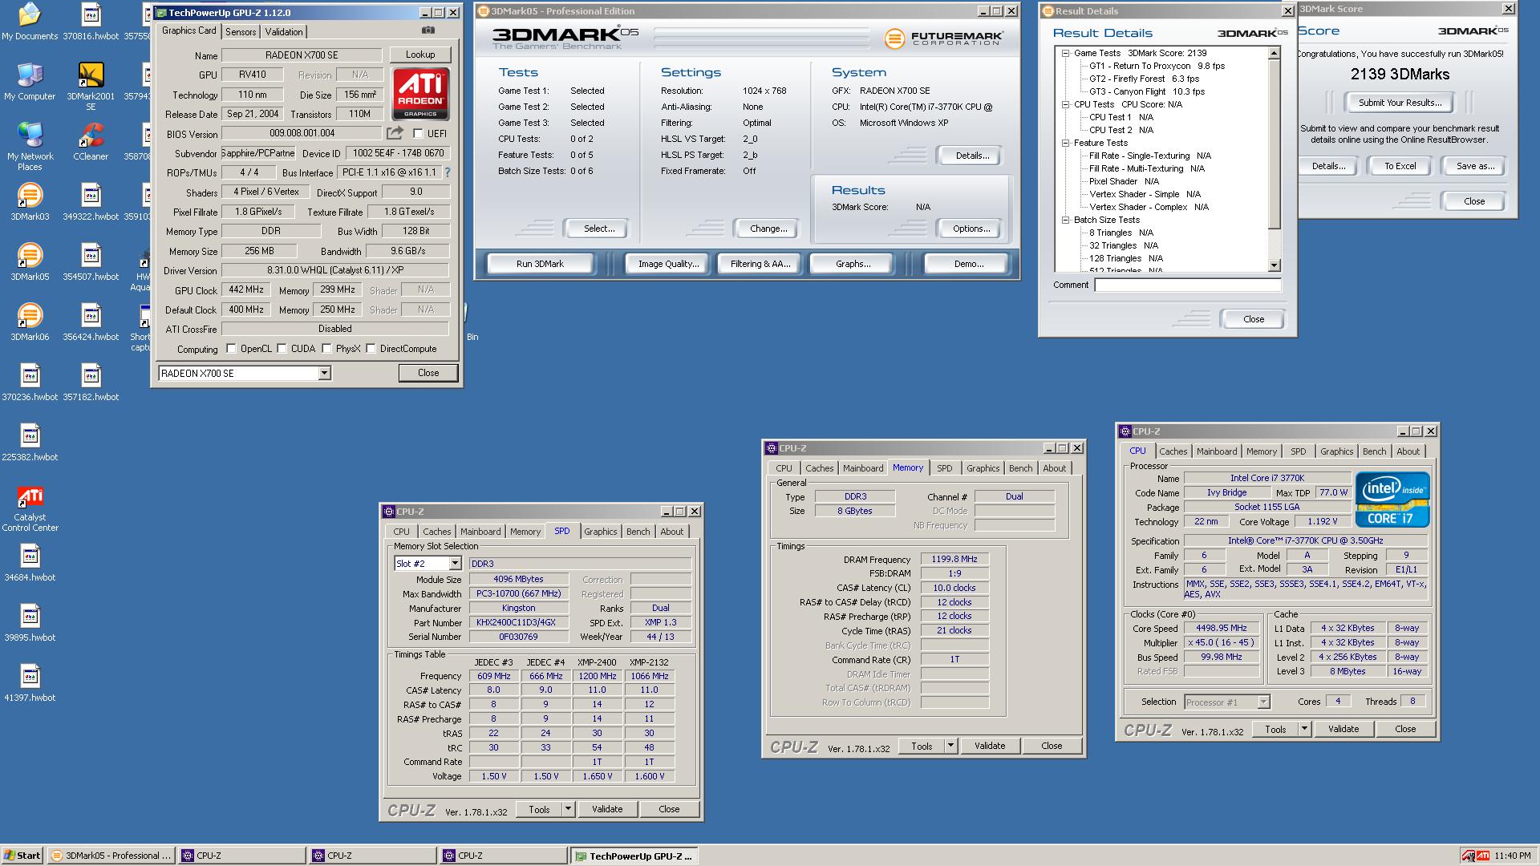Collapse the Feature Tests tree node

1065,143
